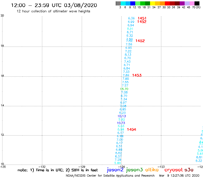Click the green value 15.70
The height and width of the screenshot is (178, 203).
(124, 89)
